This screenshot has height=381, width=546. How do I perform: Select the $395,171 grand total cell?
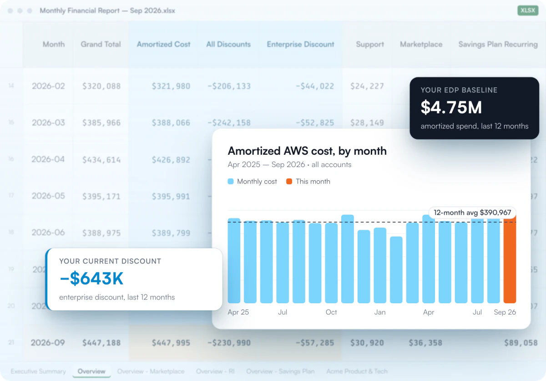pos(101,196)
